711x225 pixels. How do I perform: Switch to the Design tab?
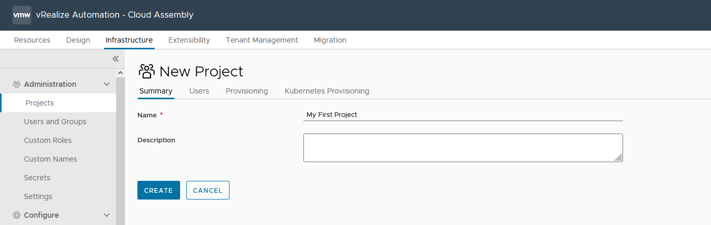click(x=78, y=40)
